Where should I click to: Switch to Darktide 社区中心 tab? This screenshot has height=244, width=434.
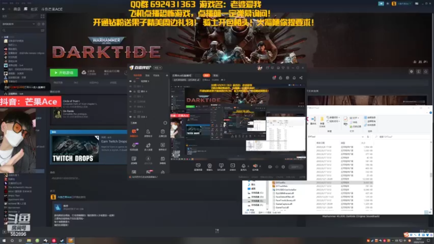(x=94, y=83)
